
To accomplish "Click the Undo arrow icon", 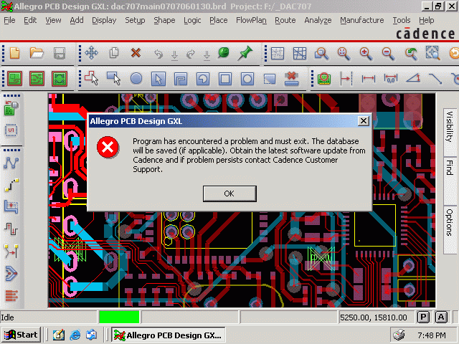I will pyautogui.click(x=158, y=54).
